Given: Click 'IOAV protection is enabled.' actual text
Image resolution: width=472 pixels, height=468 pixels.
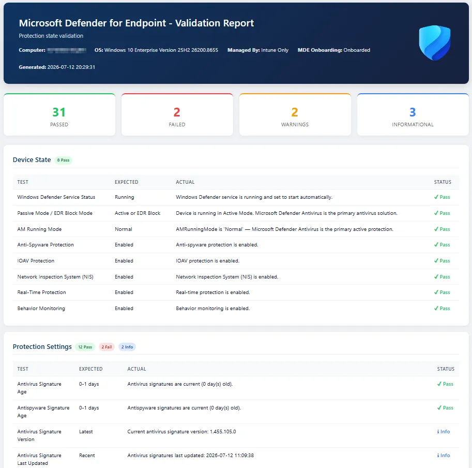Looking at the screenshot, I should point(208,261).
